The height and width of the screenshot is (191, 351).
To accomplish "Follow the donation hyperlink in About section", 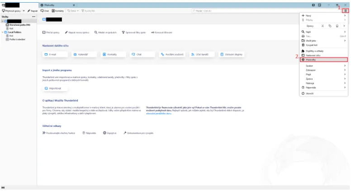I will (x=158, y=113).
